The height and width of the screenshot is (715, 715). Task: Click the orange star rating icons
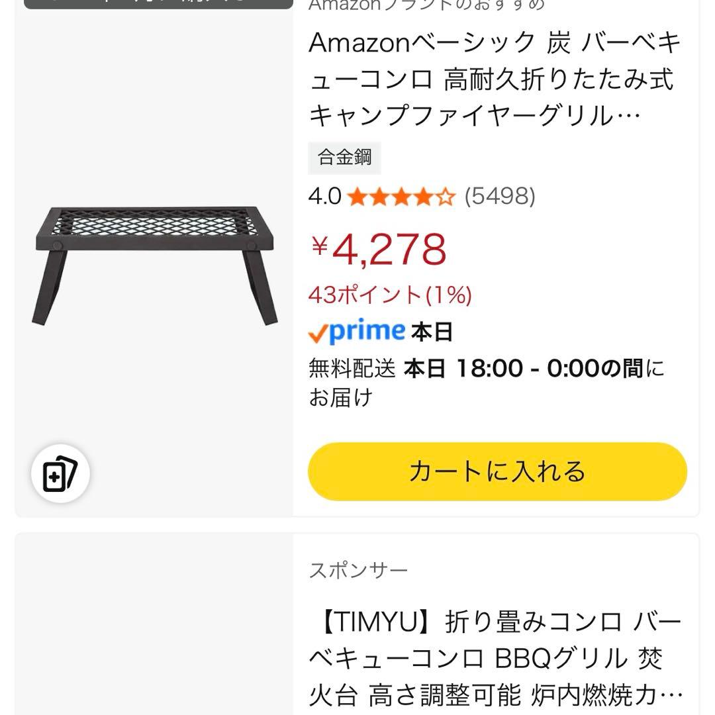point(401,197)
